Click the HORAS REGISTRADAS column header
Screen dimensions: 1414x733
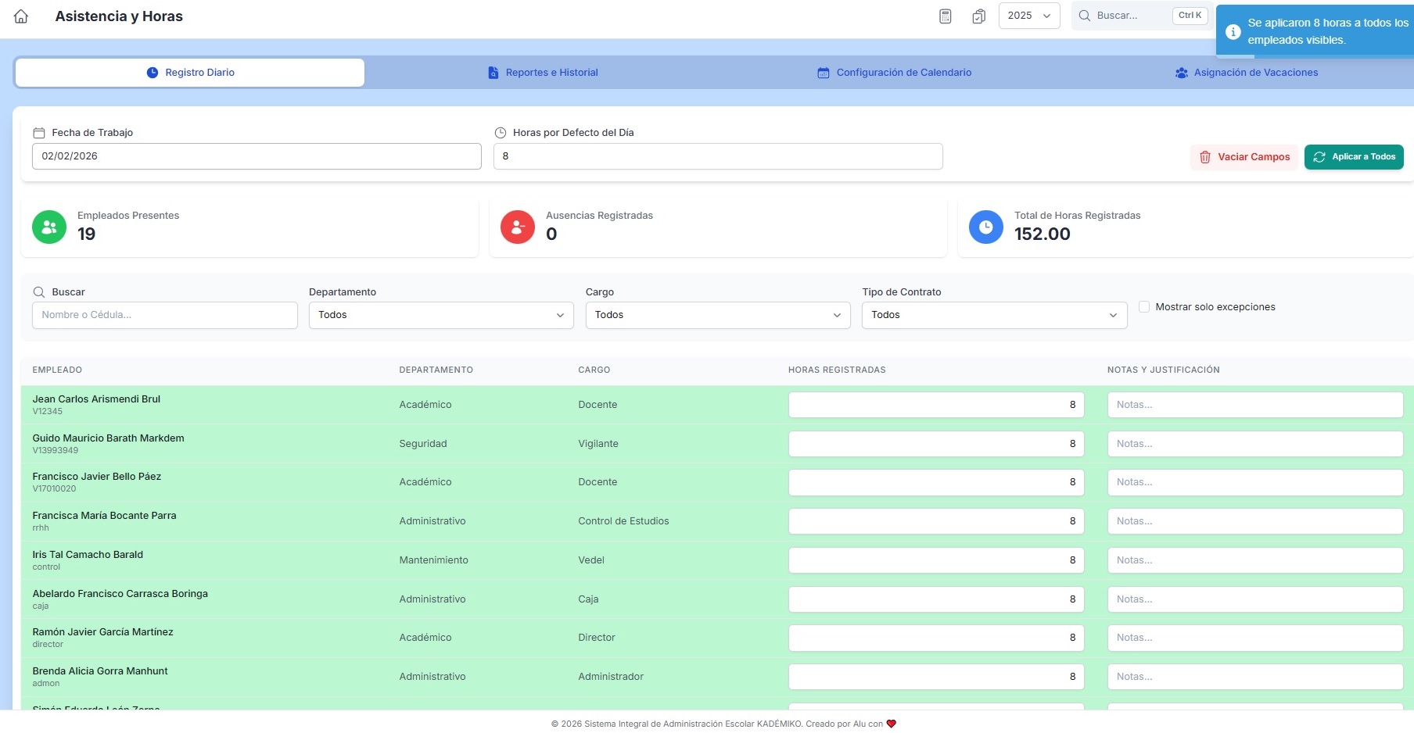pos(837,370)
